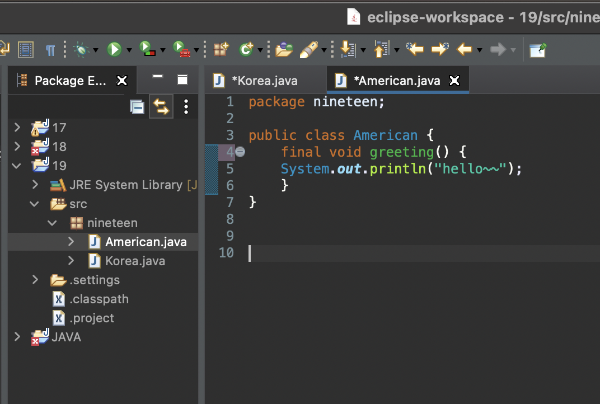Click 'println' in the editor code

click(x=397, y=169)
